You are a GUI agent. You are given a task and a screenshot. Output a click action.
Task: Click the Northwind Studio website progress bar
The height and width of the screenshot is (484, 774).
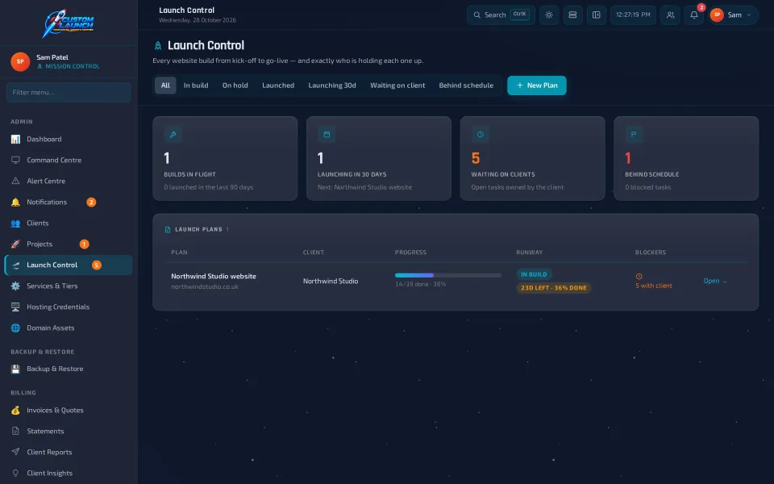pos(447,275)
